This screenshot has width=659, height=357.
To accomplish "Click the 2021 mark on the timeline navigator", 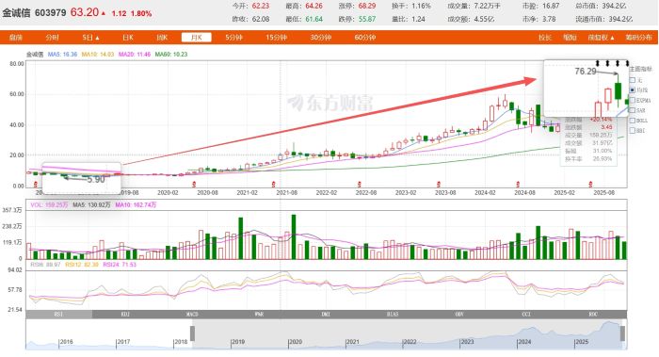I will point(352,342).
